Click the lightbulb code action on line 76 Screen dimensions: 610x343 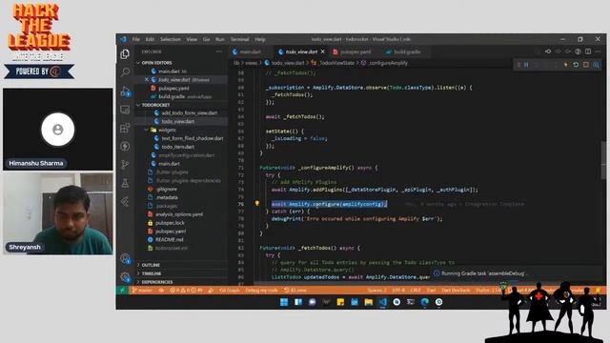pos(256,203)
